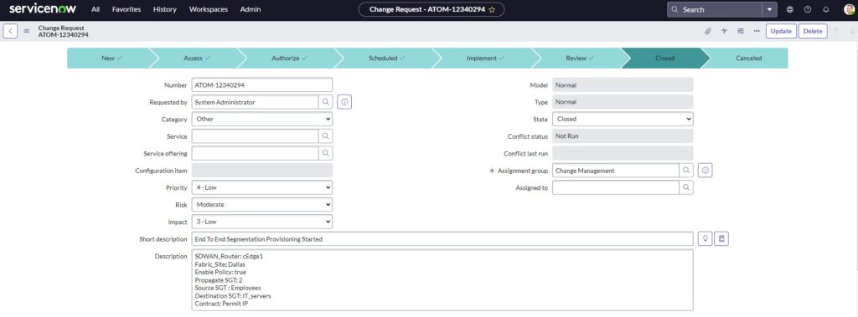
Task: Click into the Assigned to field
Action: (x=616, y=187)
